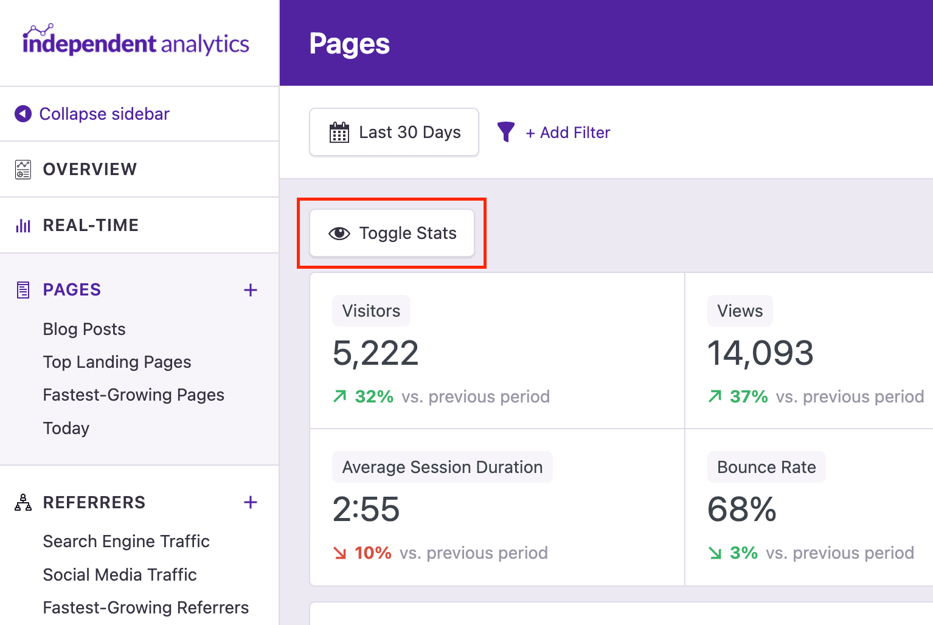Click the Referrers hierarchy icon in sidebar
This screenshot has height=625, width=933.
pyautogui.click(x=23, y=502)
